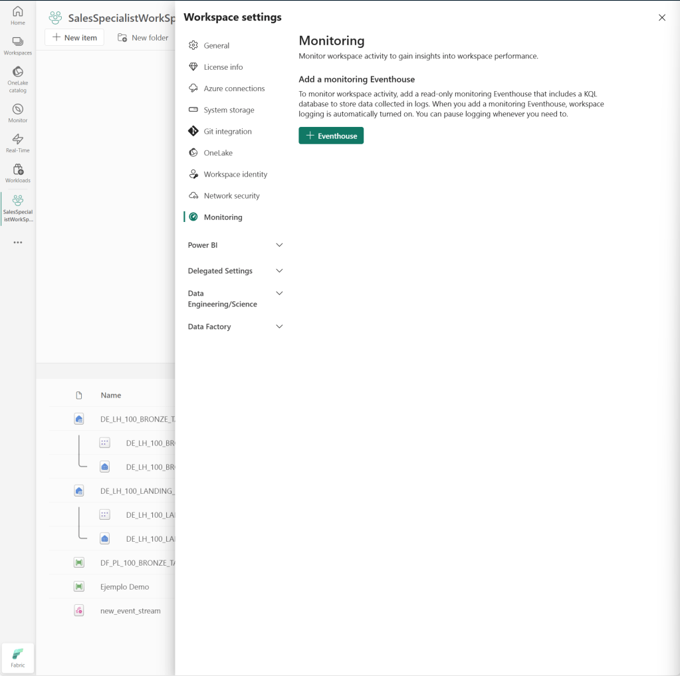Click the Monitor icon in left navigation
The height and width of the screenshot is (676, 680).
point(18,109)
